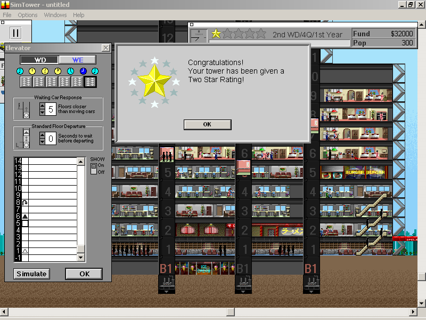Open the Options menu
Screen dimensions: 426x320
pyautogui.click(x=28, y=15)
